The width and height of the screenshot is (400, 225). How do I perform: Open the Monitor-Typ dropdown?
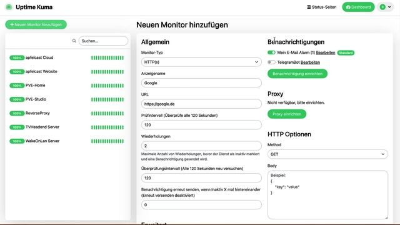pos(201,62)
